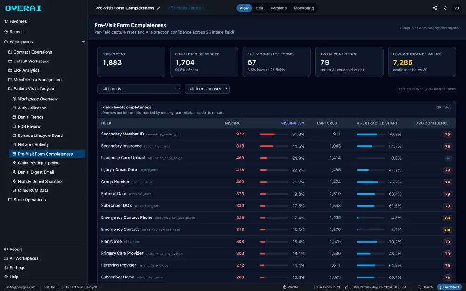
Task: Expand the ERP Analytics workspace folder
Action: pos(24,70)
